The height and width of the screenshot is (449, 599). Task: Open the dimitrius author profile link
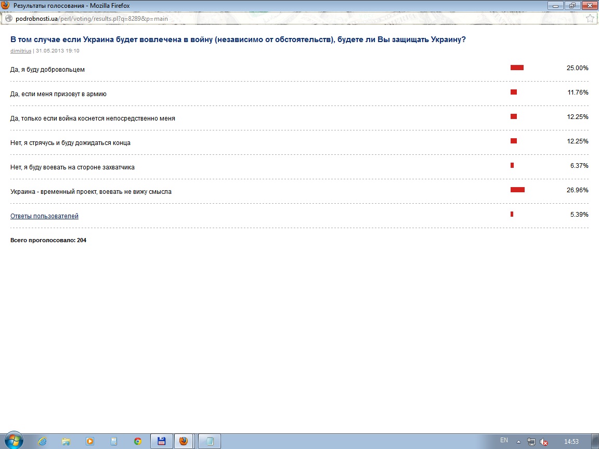21,51
